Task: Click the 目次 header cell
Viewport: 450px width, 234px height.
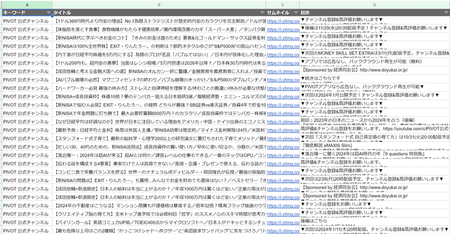Action: pyautogui.click(x=337, y=12)
